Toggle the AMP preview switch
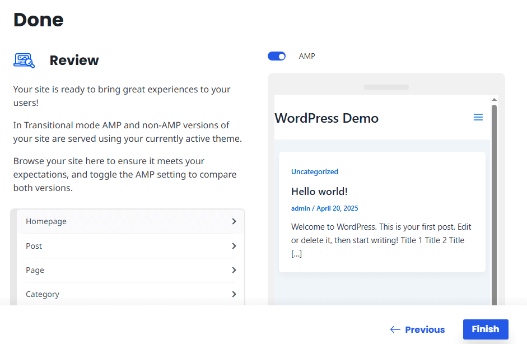 point(277,56)
